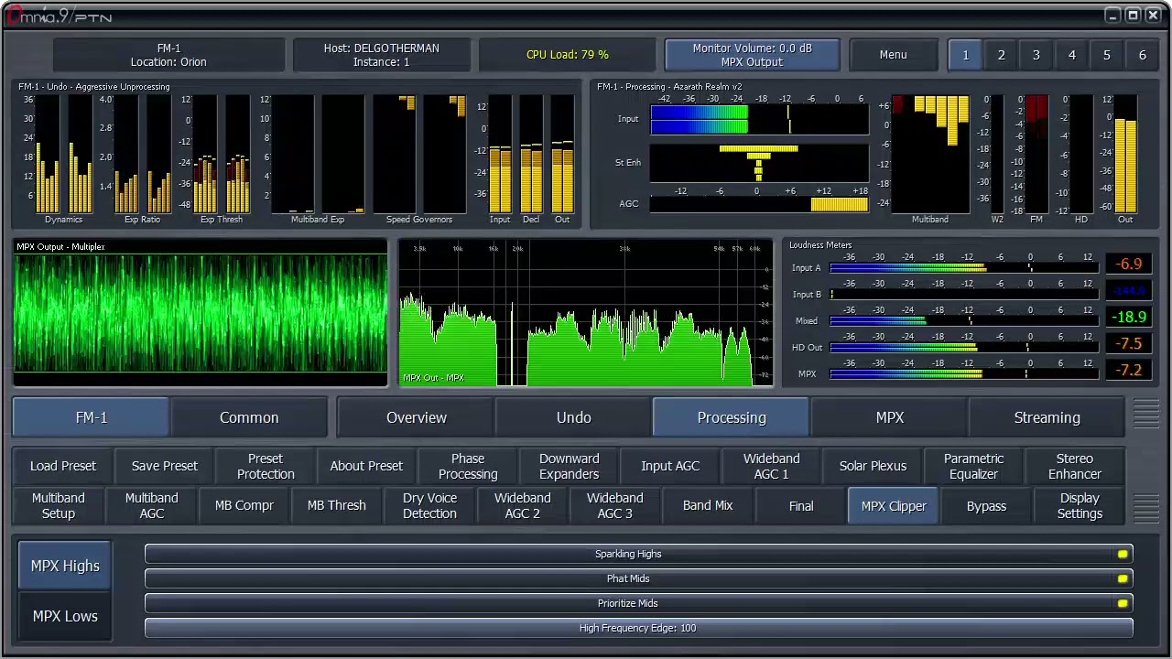Screen dimensions: 1172x659
Task: Click the 'CPU Load: 79 %' readout
Action: point(568,55)
